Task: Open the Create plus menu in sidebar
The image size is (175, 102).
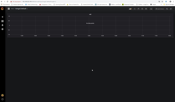Action: click(3, 17)
